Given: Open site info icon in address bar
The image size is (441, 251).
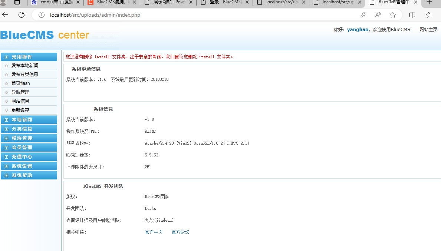Looking at the screenshot, I should pyautogui.click(x=41, y=15).
